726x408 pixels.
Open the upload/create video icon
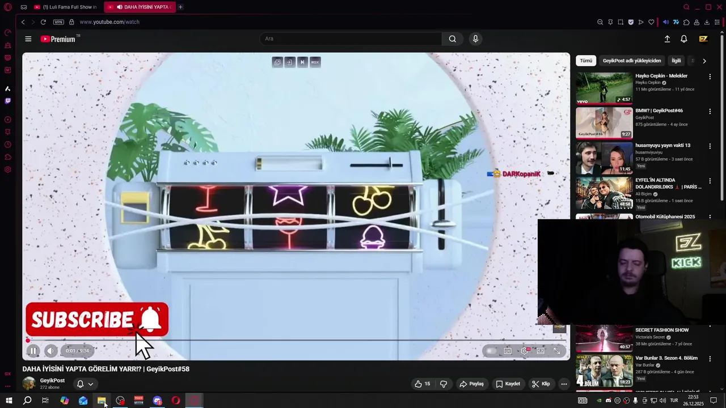(667, 39)
